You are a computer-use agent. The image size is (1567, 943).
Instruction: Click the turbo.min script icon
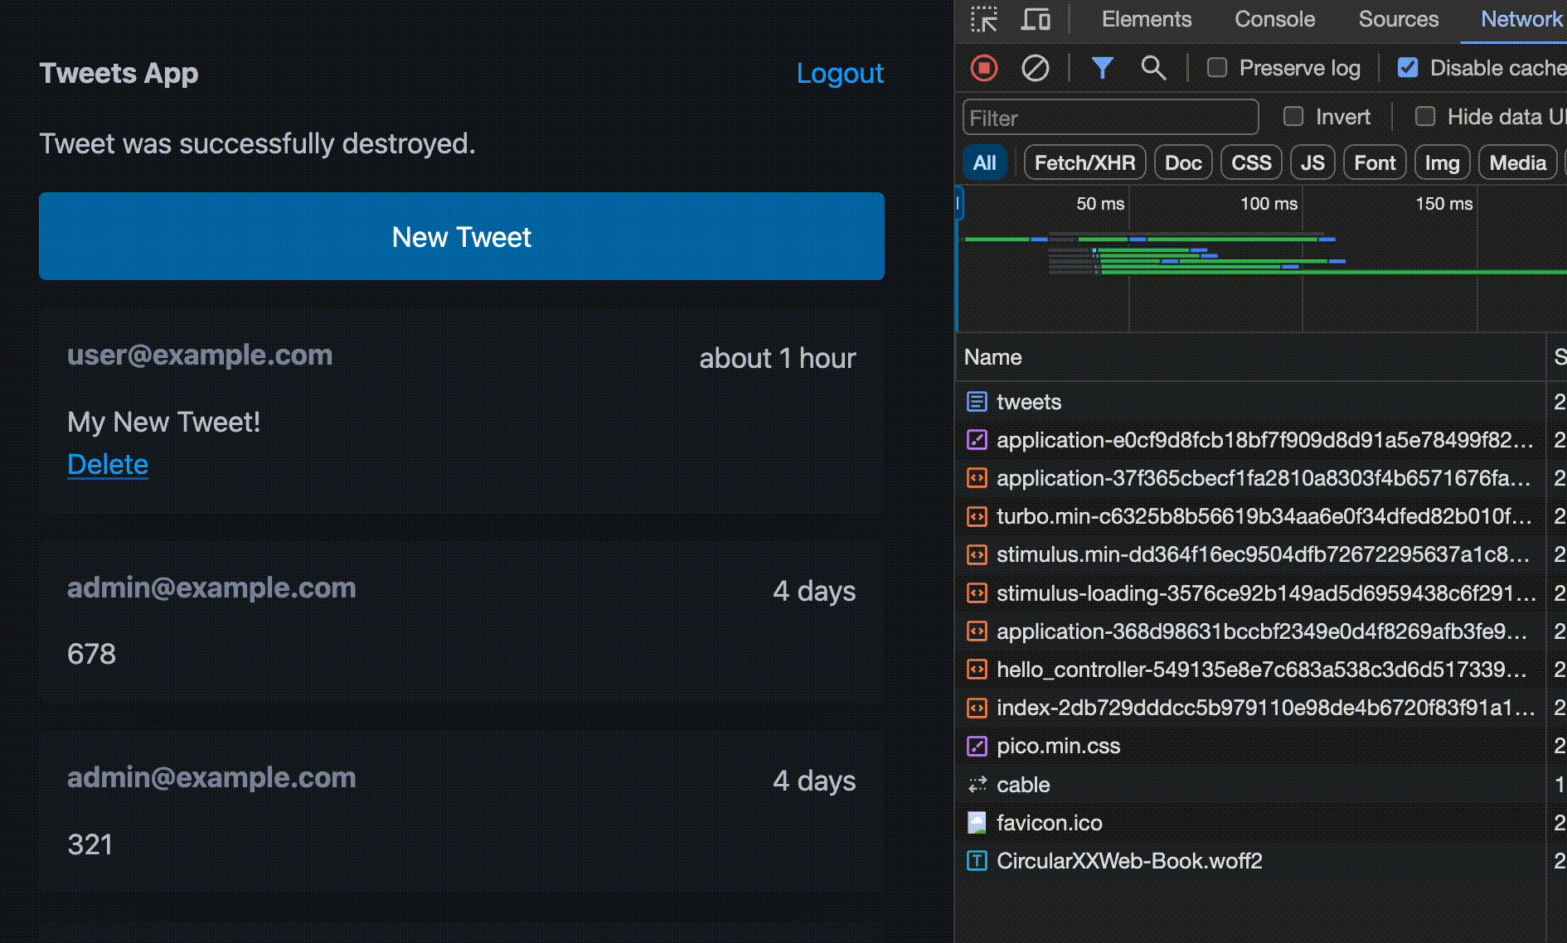977,516
